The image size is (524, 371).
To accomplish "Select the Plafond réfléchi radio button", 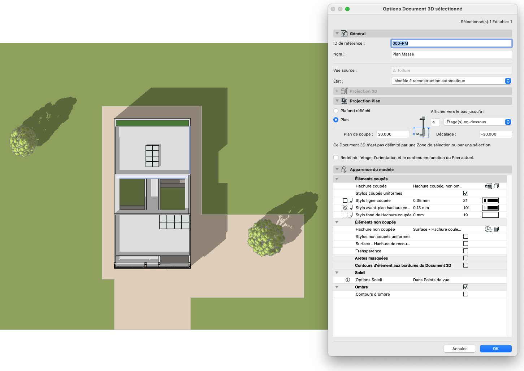I will tap(336, 111).
